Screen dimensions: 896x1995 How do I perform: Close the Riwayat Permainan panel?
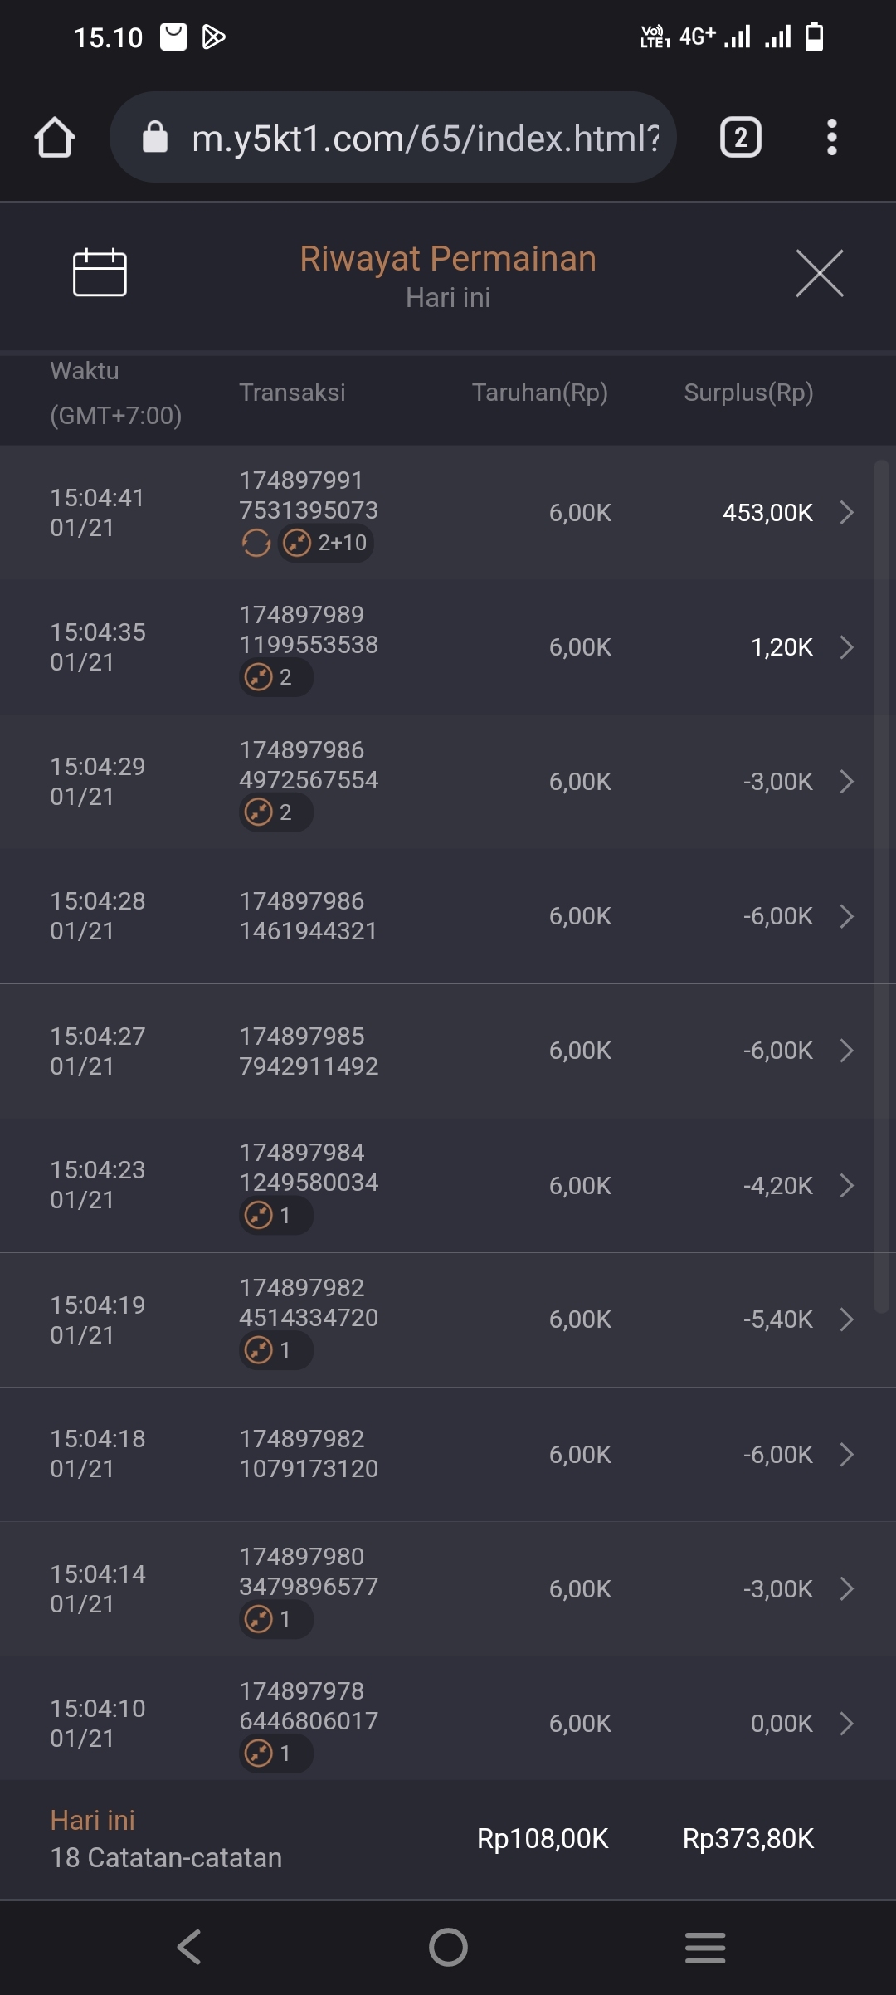click(x=819, y=272)
